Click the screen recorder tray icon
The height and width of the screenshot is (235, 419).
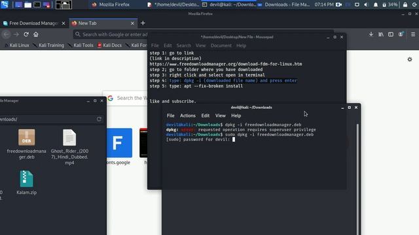click(x=339, y=5)
